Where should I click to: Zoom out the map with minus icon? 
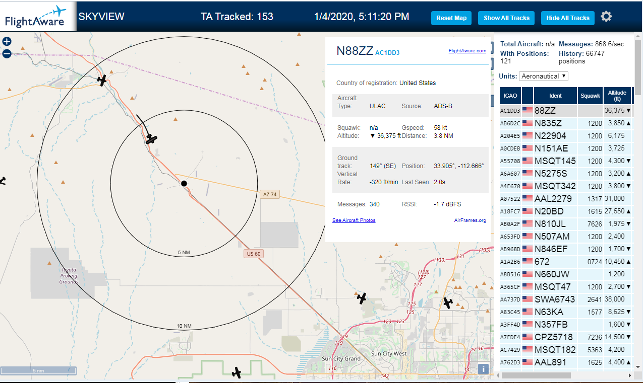[x=7, y=53]
